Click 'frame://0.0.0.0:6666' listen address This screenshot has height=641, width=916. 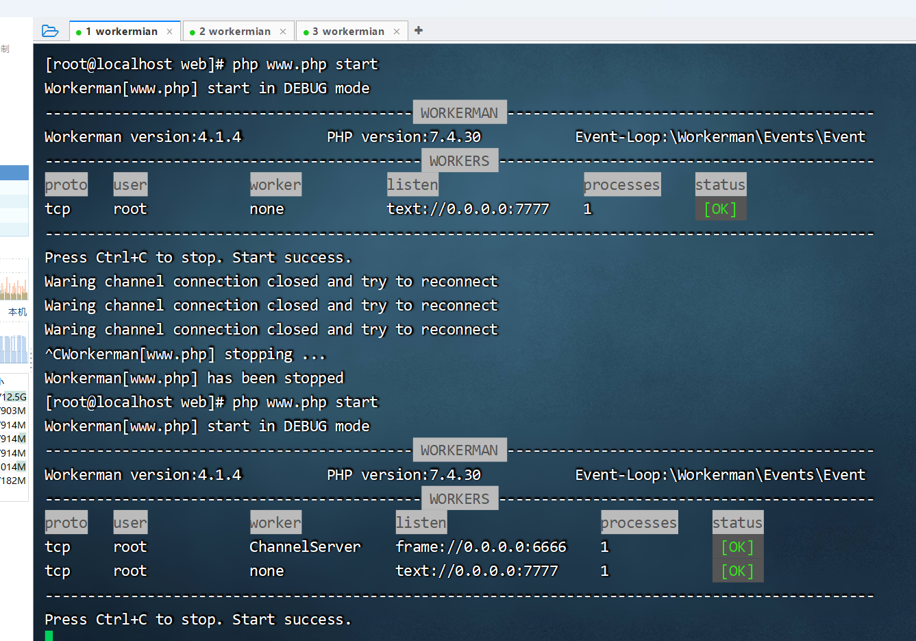coord(481,547)
